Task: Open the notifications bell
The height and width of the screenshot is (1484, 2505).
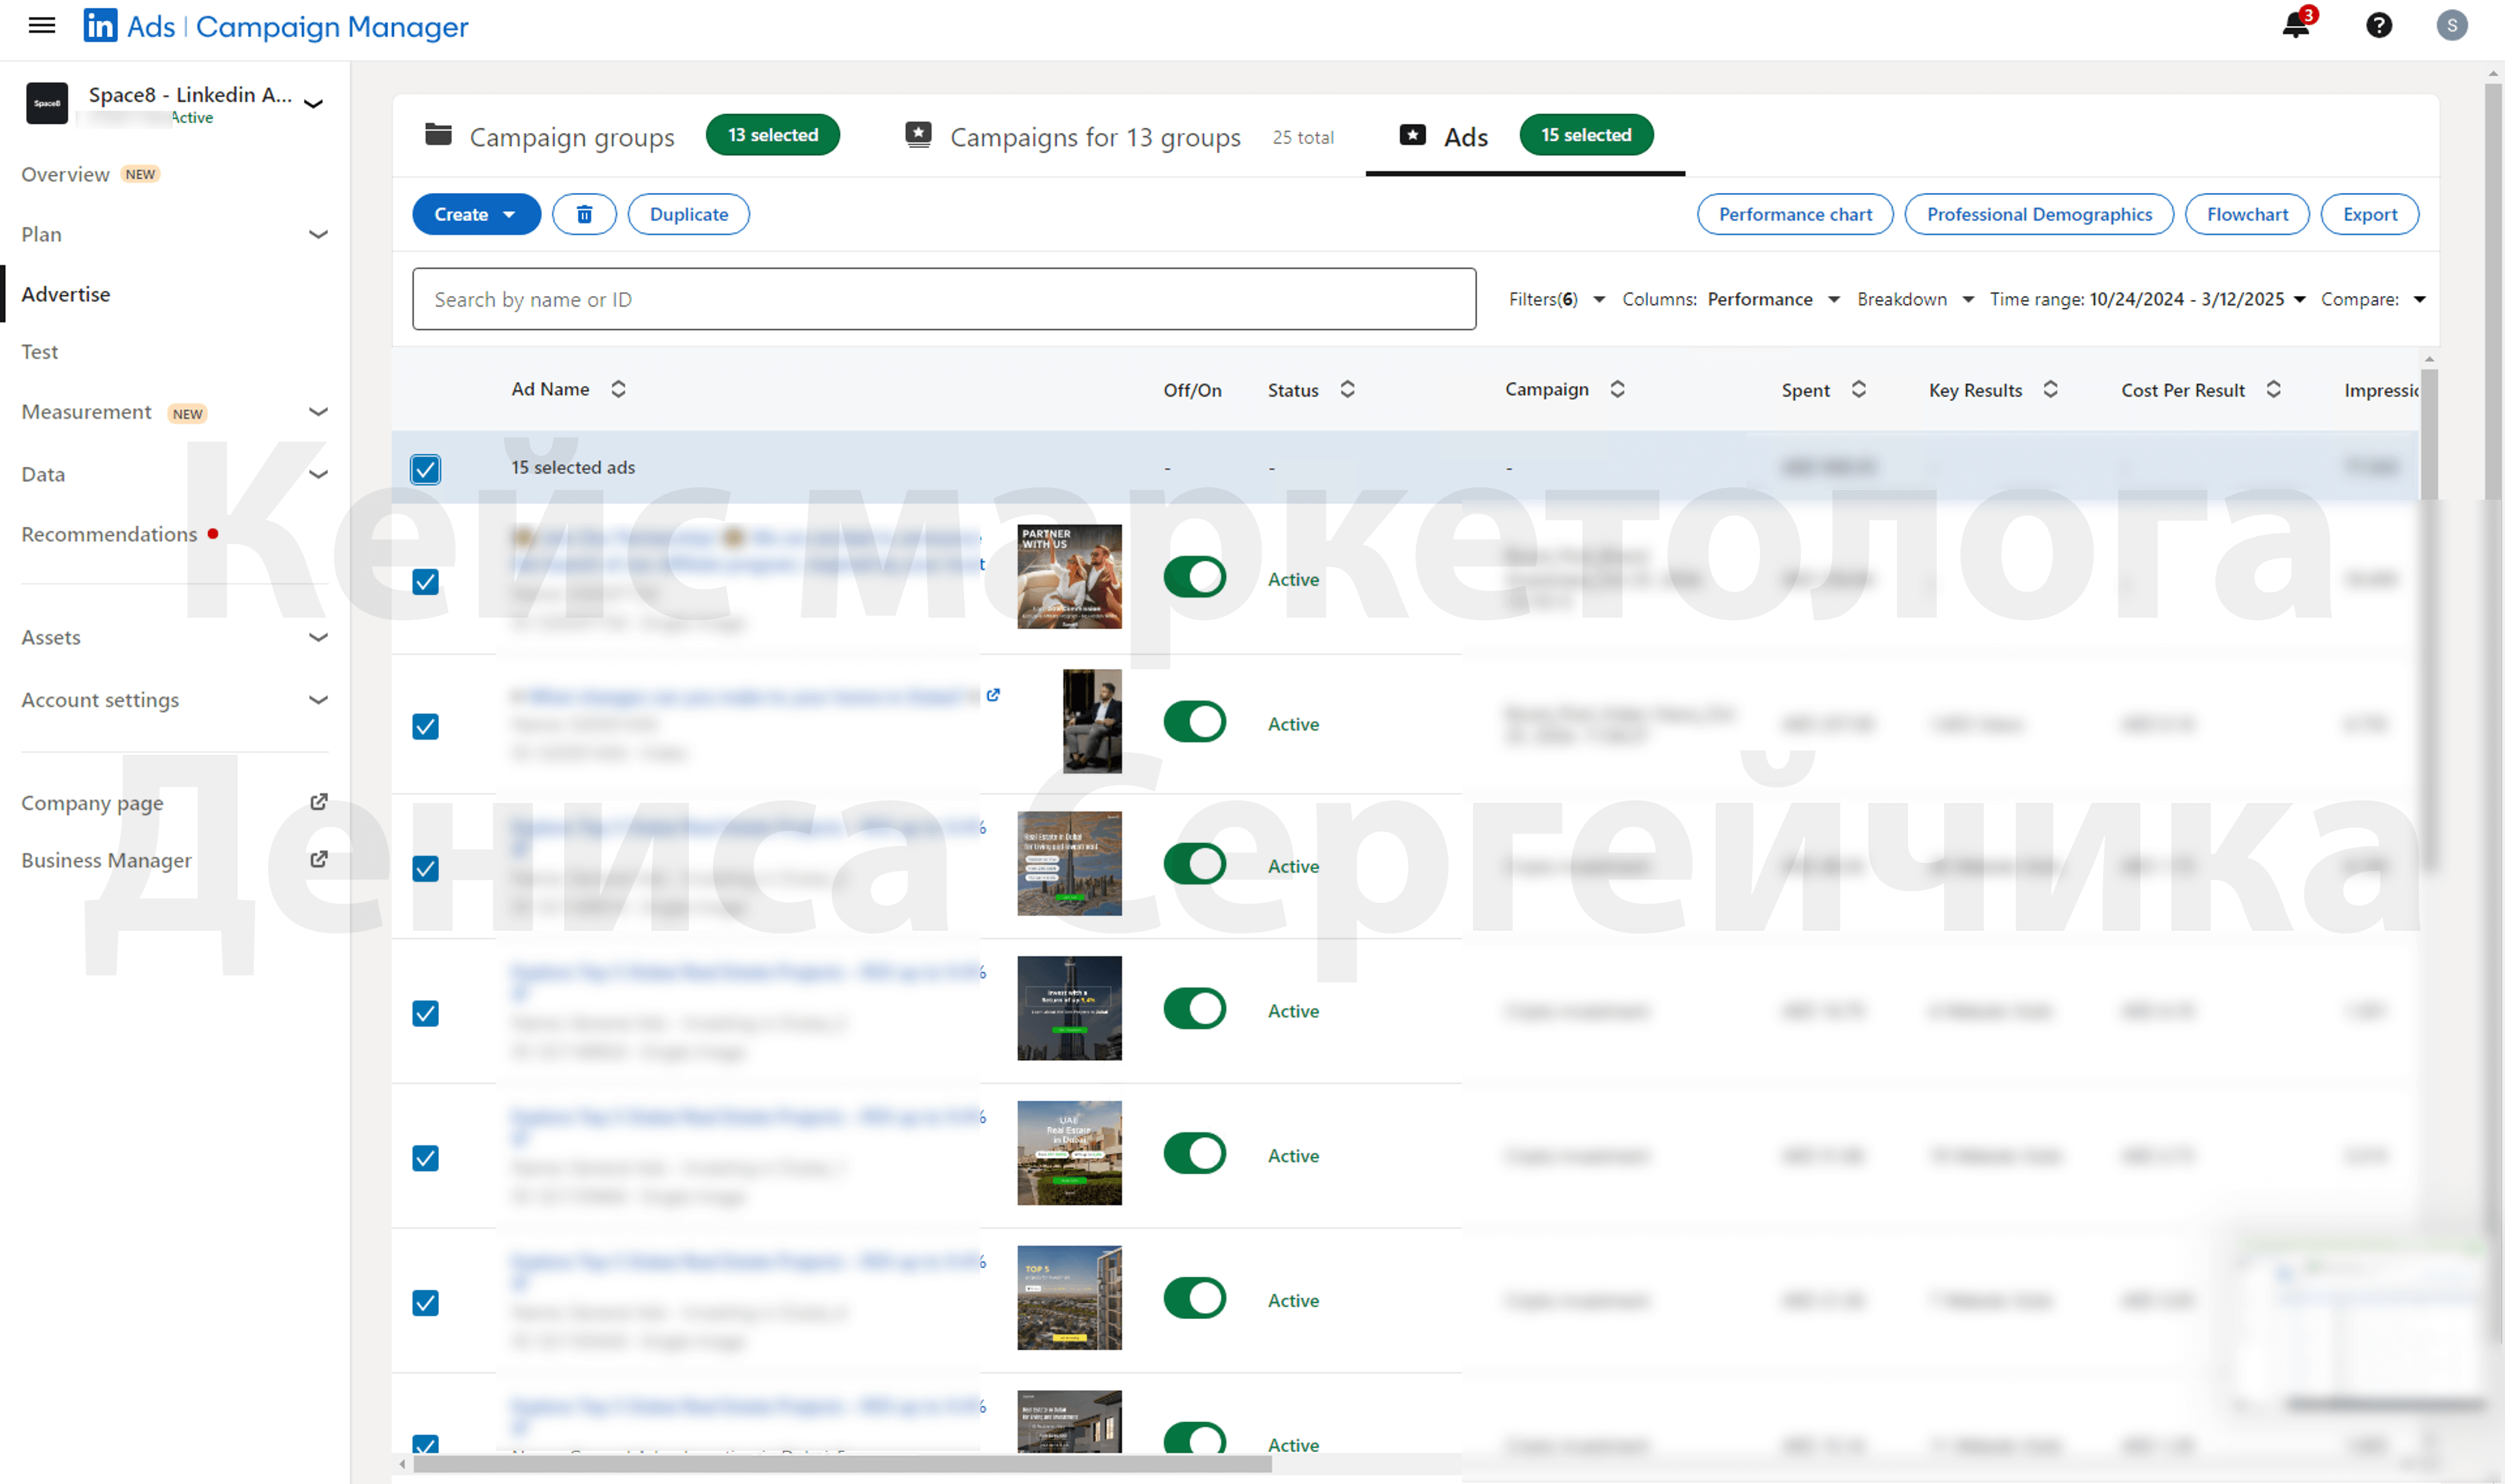Action: (2296, 25)
